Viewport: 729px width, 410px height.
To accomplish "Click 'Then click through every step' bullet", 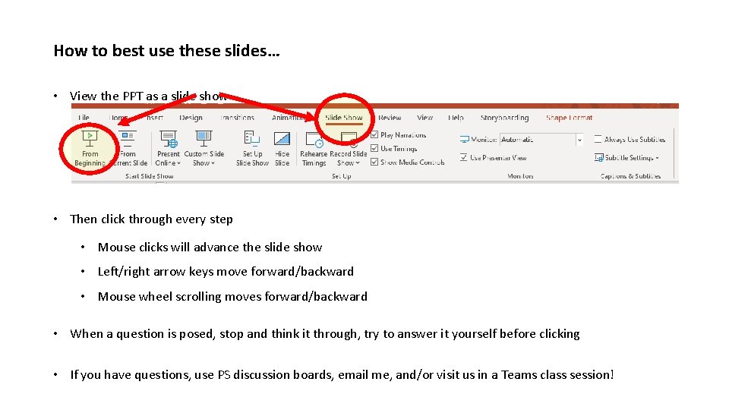I will pyautogui.click(x=151, y=219).
